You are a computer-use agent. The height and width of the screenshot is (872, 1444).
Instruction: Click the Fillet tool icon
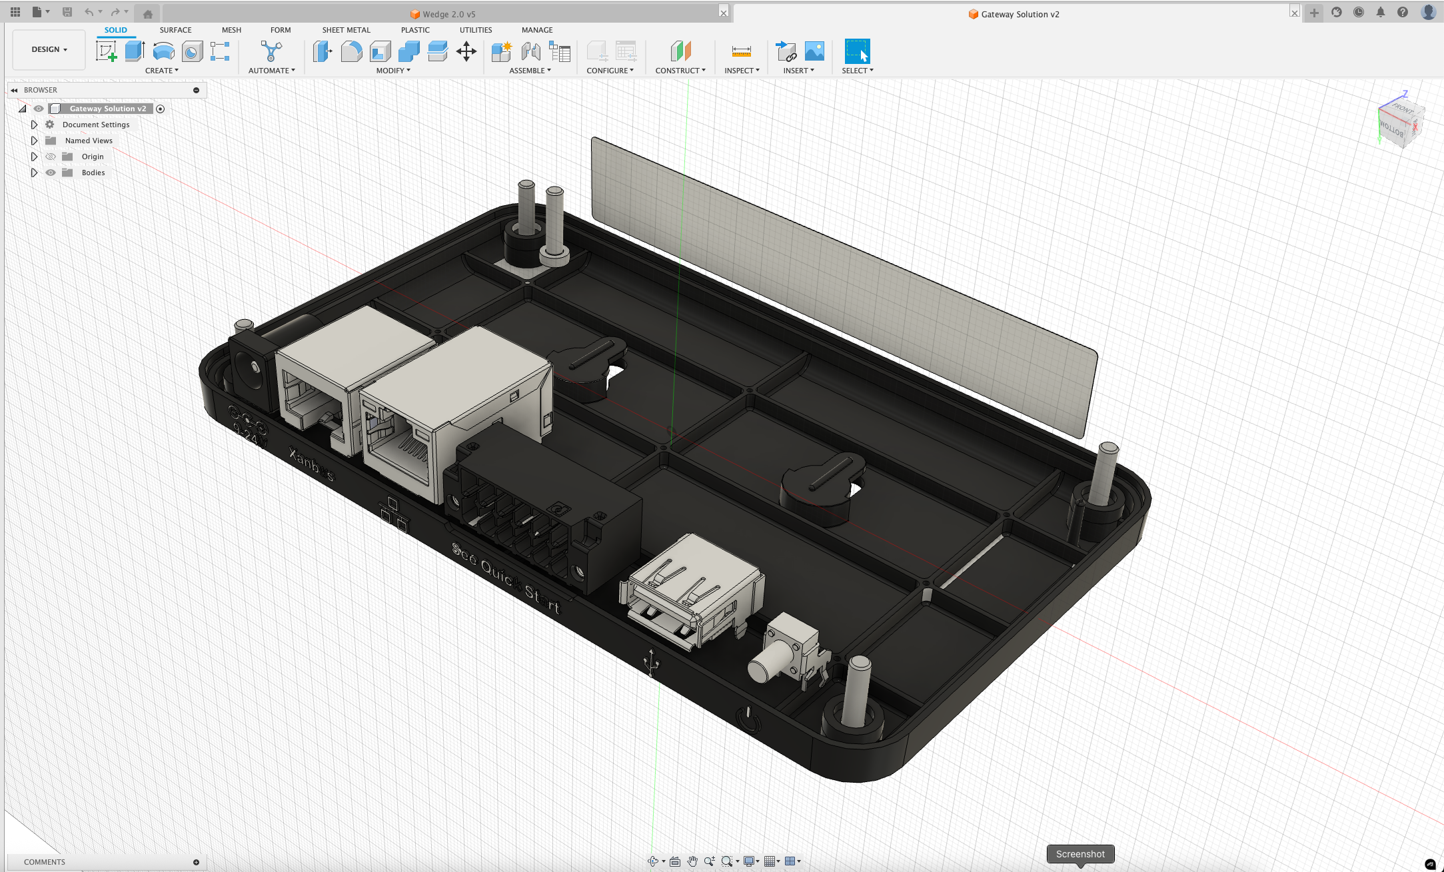point(351,51)
